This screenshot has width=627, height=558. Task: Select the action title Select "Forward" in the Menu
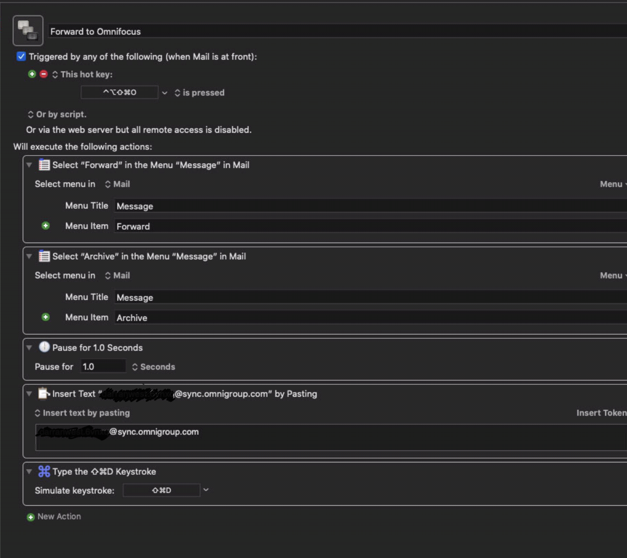pos(151,165)
